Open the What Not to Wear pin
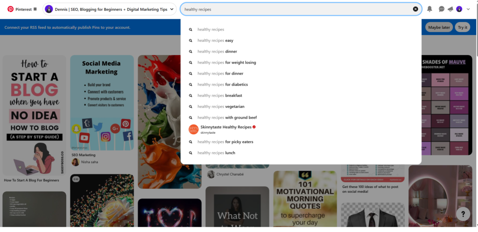The width and height of the screenshot is (478, 232). coord(238,206)
